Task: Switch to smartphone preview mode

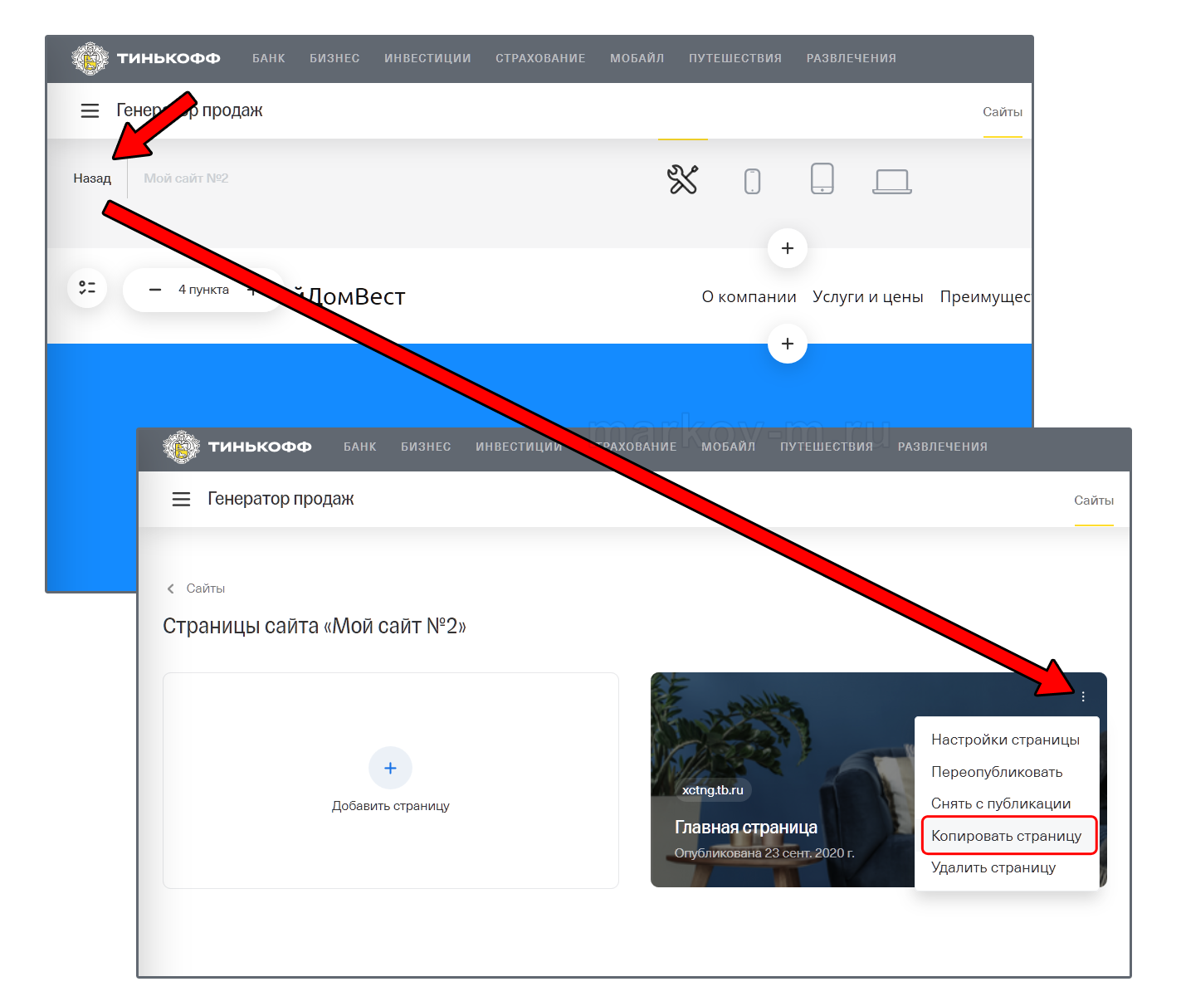Action: (x=752, y=180)
